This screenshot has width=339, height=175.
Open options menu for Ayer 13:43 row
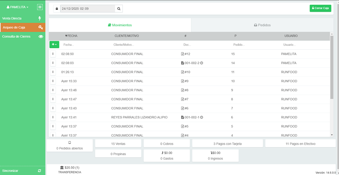point(53,108)
